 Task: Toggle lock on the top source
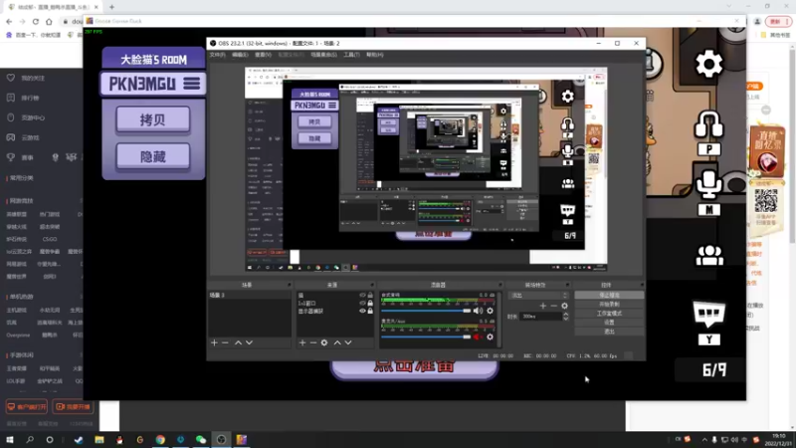(370, 295)
